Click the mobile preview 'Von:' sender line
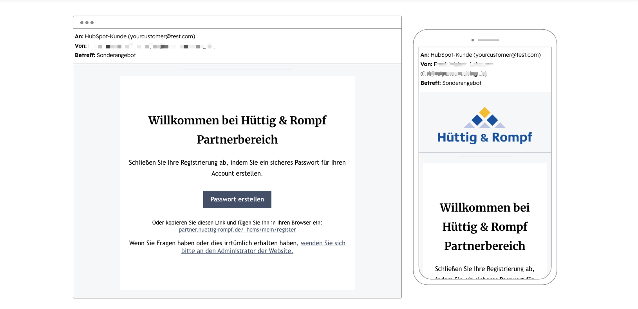 [x=457, y=68]
